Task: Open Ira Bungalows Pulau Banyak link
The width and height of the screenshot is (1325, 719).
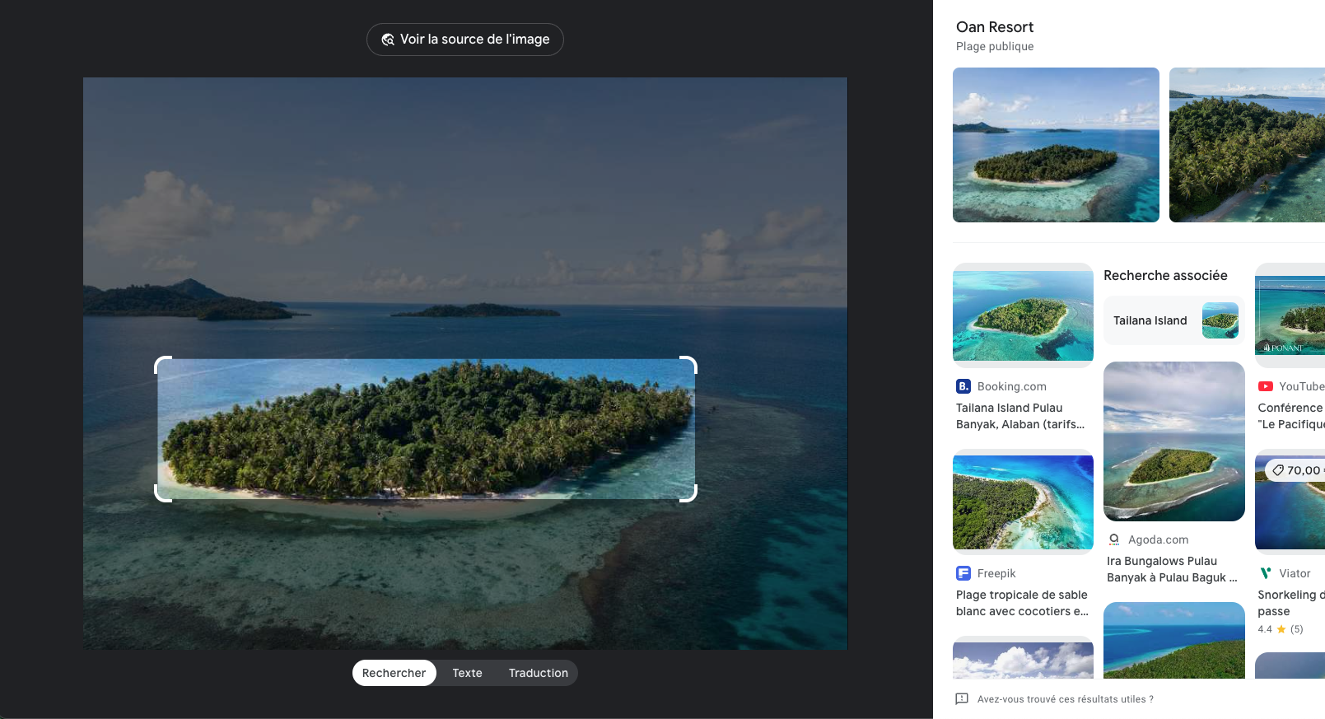Action: (x=1172, y=569)
